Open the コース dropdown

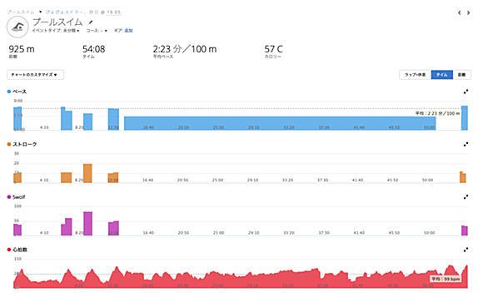coord(97,31)
